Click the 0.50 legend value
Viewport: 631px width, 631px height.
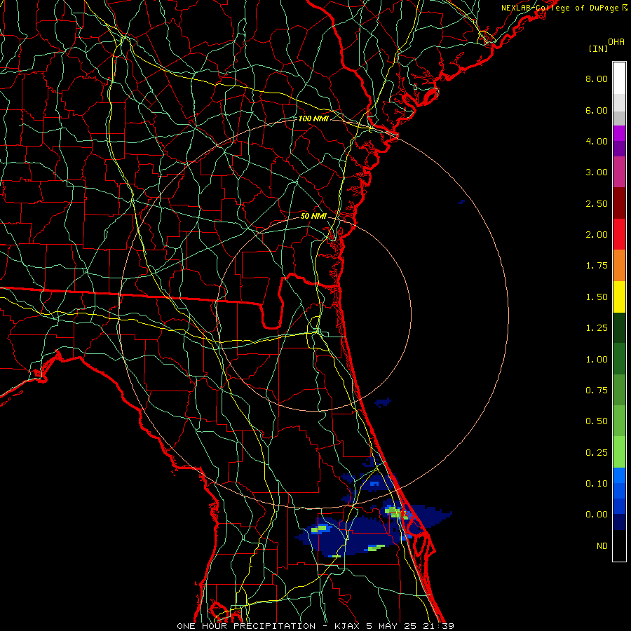tap(597, 421)
